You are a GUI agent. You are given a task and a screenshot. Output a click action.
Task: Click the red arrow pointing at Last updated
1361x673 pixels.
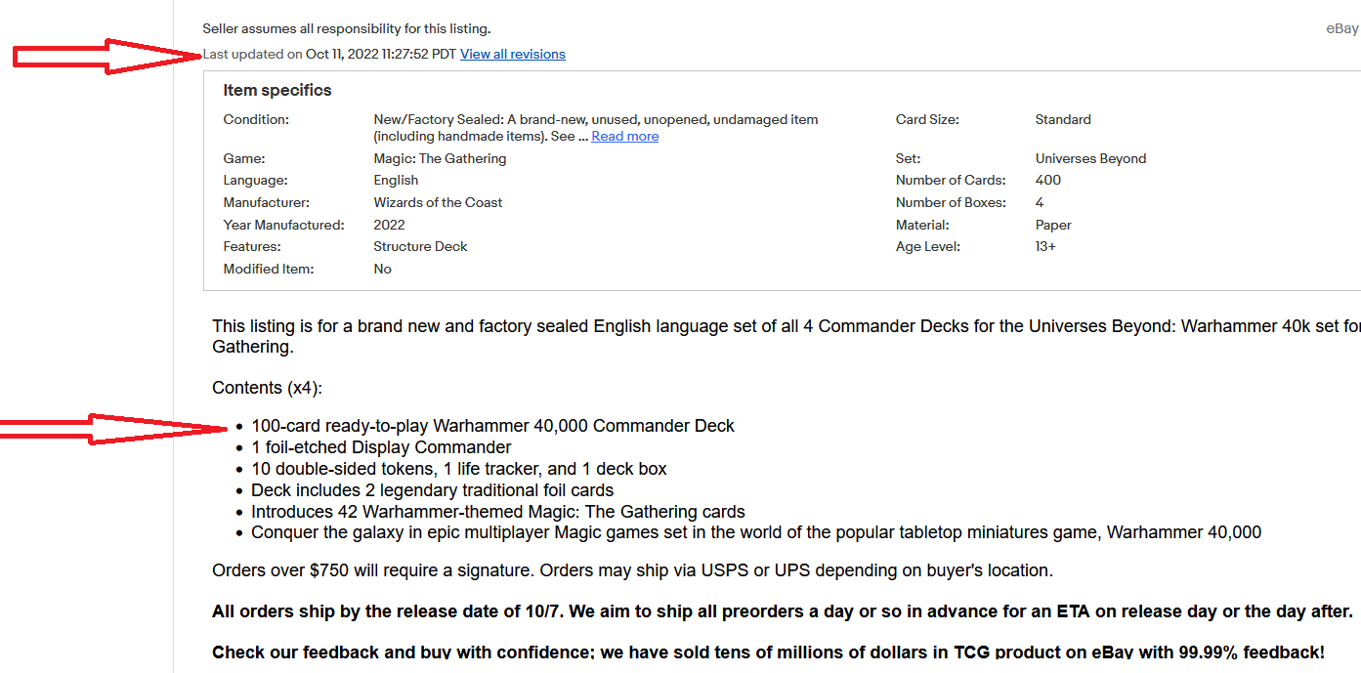pyautogui.click(x=107, y=55)
